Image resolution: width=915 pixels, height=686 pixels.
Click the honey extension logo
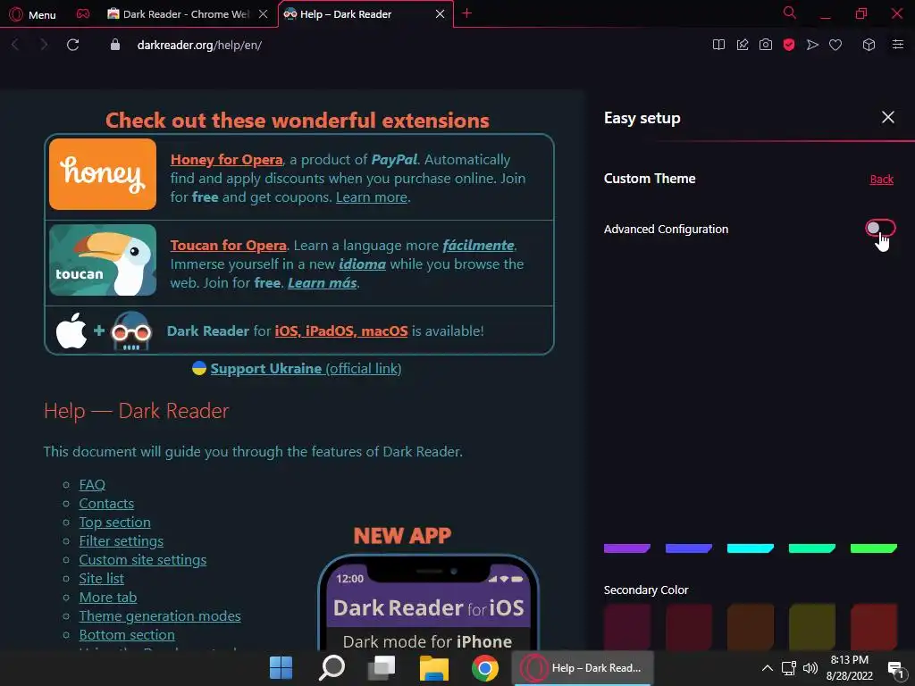coord(103,174)
